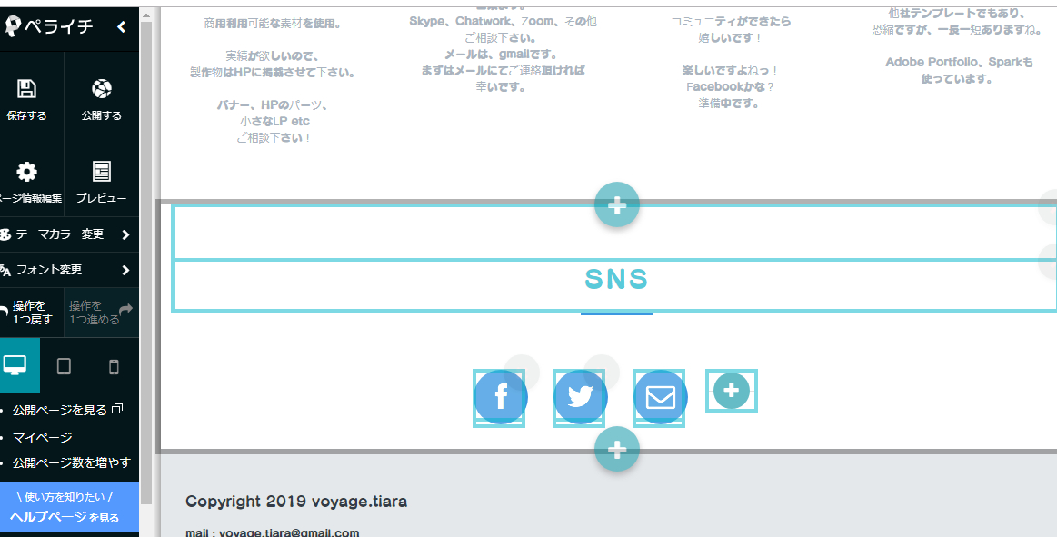Open the プレビュー preview icon
The height and width of the screenshot is (537, 1057).
tap(101, 172)
